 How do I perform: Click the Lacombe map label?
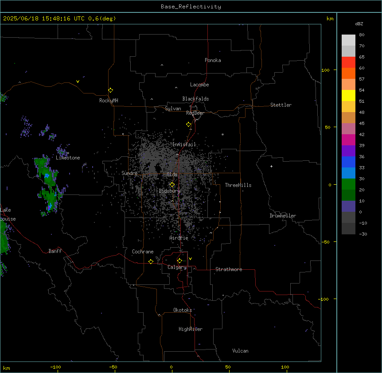[199, 85]
